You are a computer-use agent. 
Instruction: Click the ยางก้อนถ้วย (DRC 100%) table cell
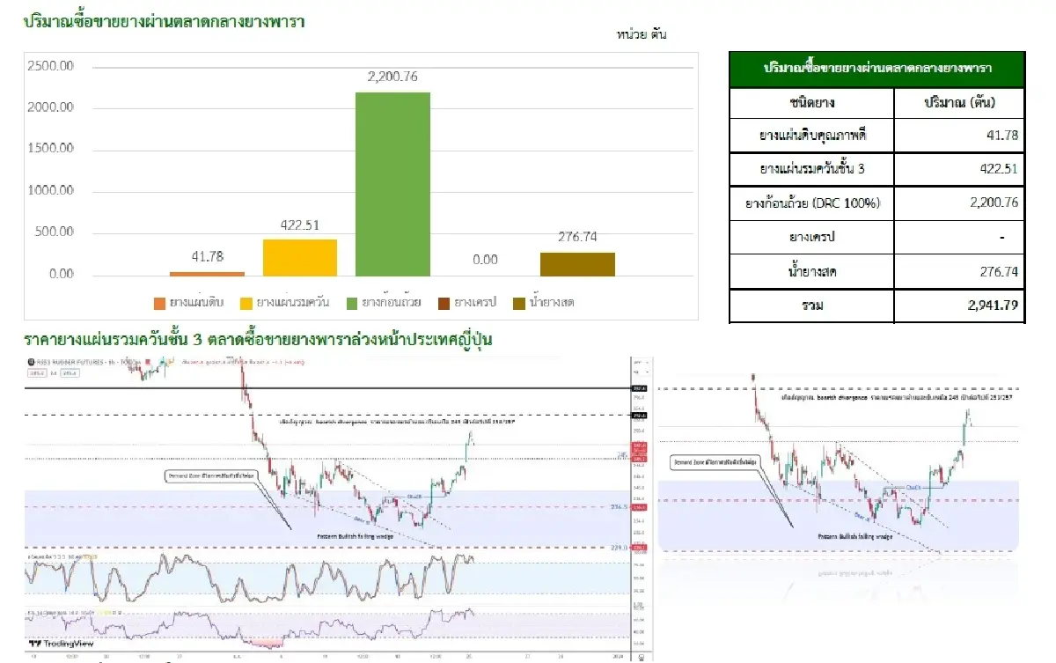click(x=812, y=203)
